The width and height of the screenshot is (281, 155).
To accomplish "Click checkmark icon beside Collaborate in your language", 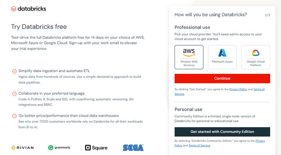I will (x=14, y=93).
